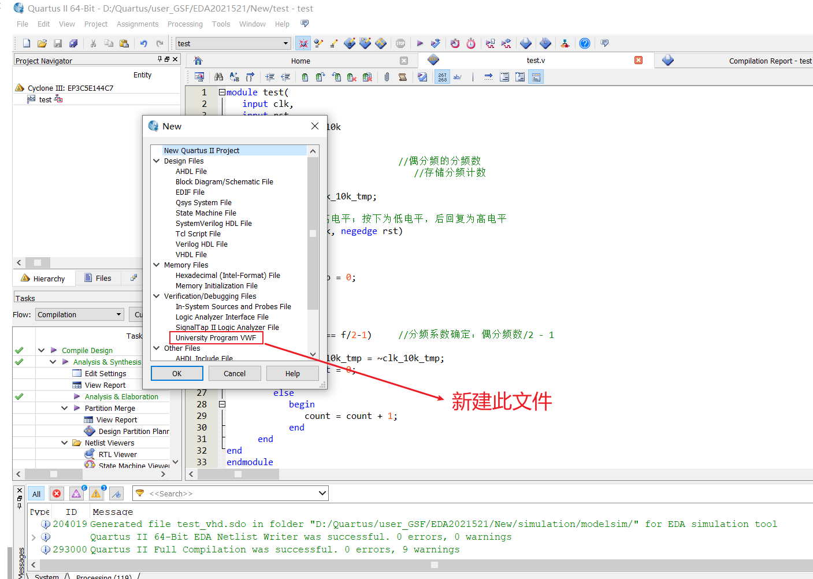Image resolution: width=813 pixels, height=579 pixels.
Task: Click the Cut scissors icon
Action: pyautogui.click(x=93, y=43)
